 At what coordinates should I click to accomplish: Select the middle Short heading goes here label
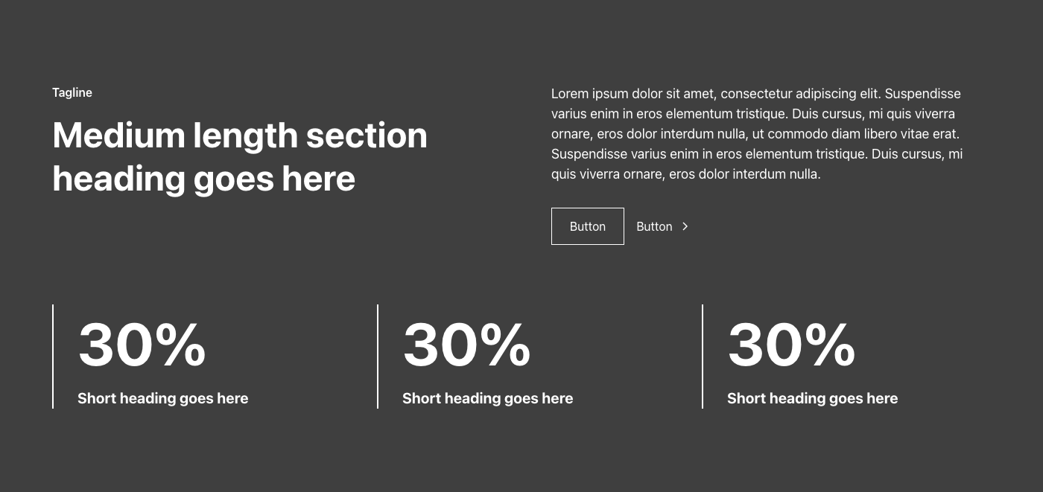point(487,398)
